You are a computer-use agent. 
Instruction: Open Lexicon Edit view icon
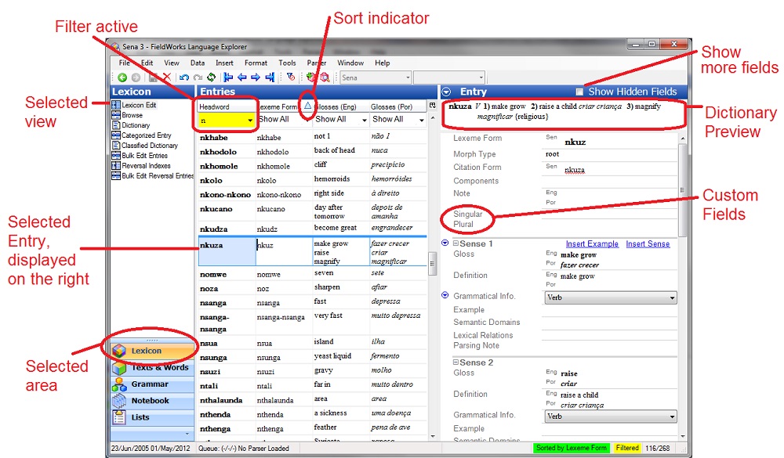coord(116,105)
